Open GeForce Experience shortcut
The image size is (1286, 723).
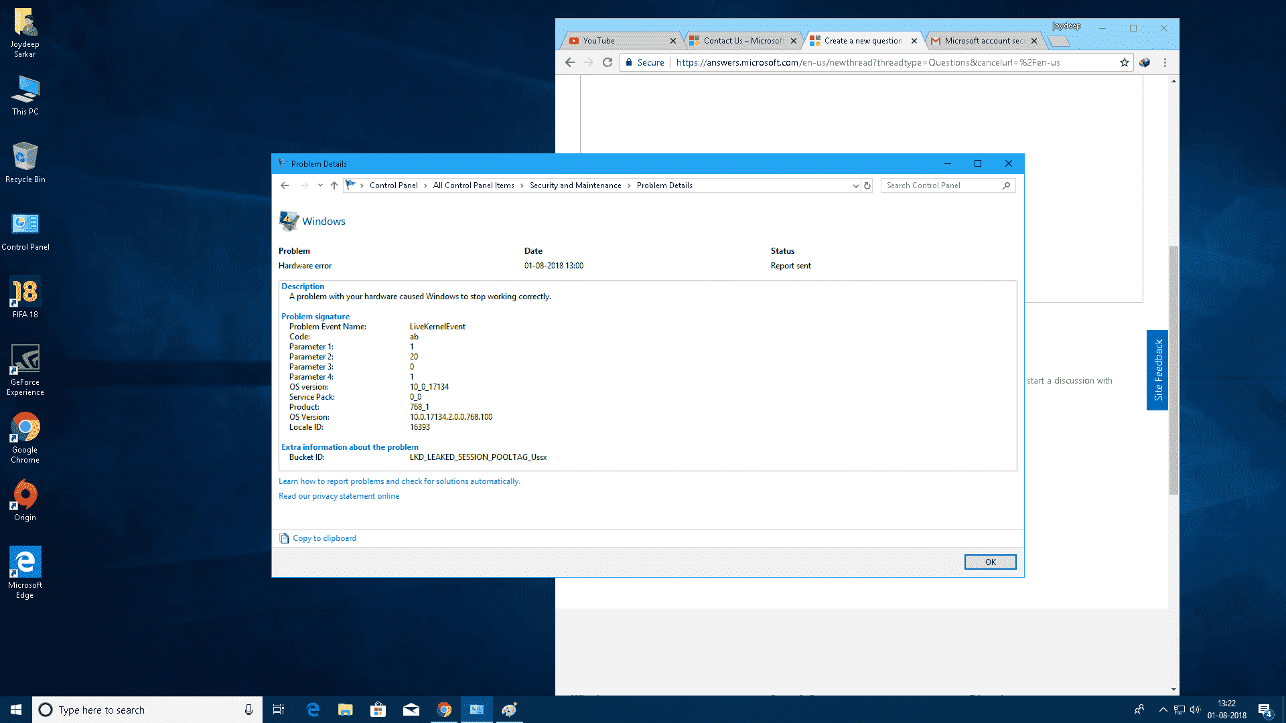tap(25, 370)
